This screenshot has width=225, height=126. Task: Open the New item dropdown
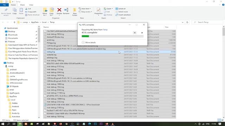(x=85, y=9)
